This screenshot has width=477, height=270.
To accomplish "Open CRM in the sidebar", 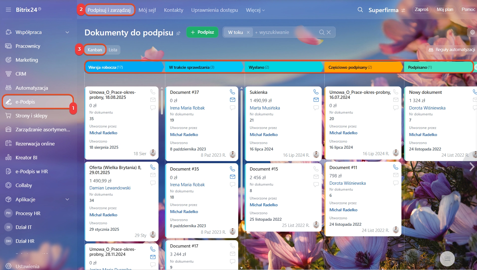I will click(x=21, y=74).
